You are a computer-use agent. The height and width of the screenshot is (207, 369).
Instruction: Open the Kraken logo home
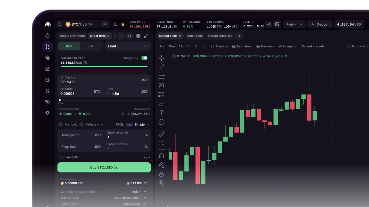pos(48,24)
